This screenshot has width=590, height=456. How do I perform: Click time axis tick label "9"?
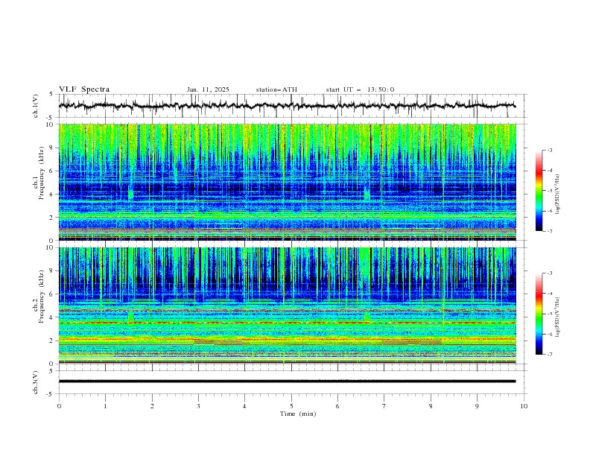477,406
